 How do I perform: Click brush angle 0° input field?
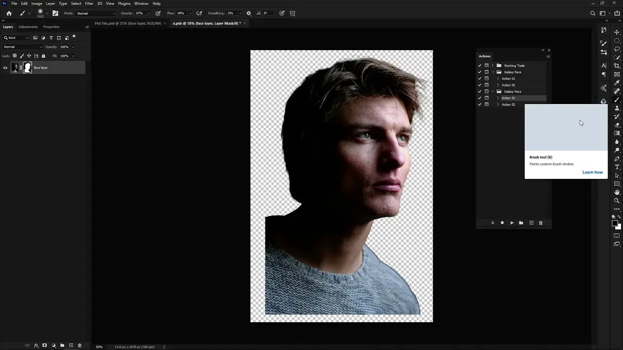click(267, 13)
